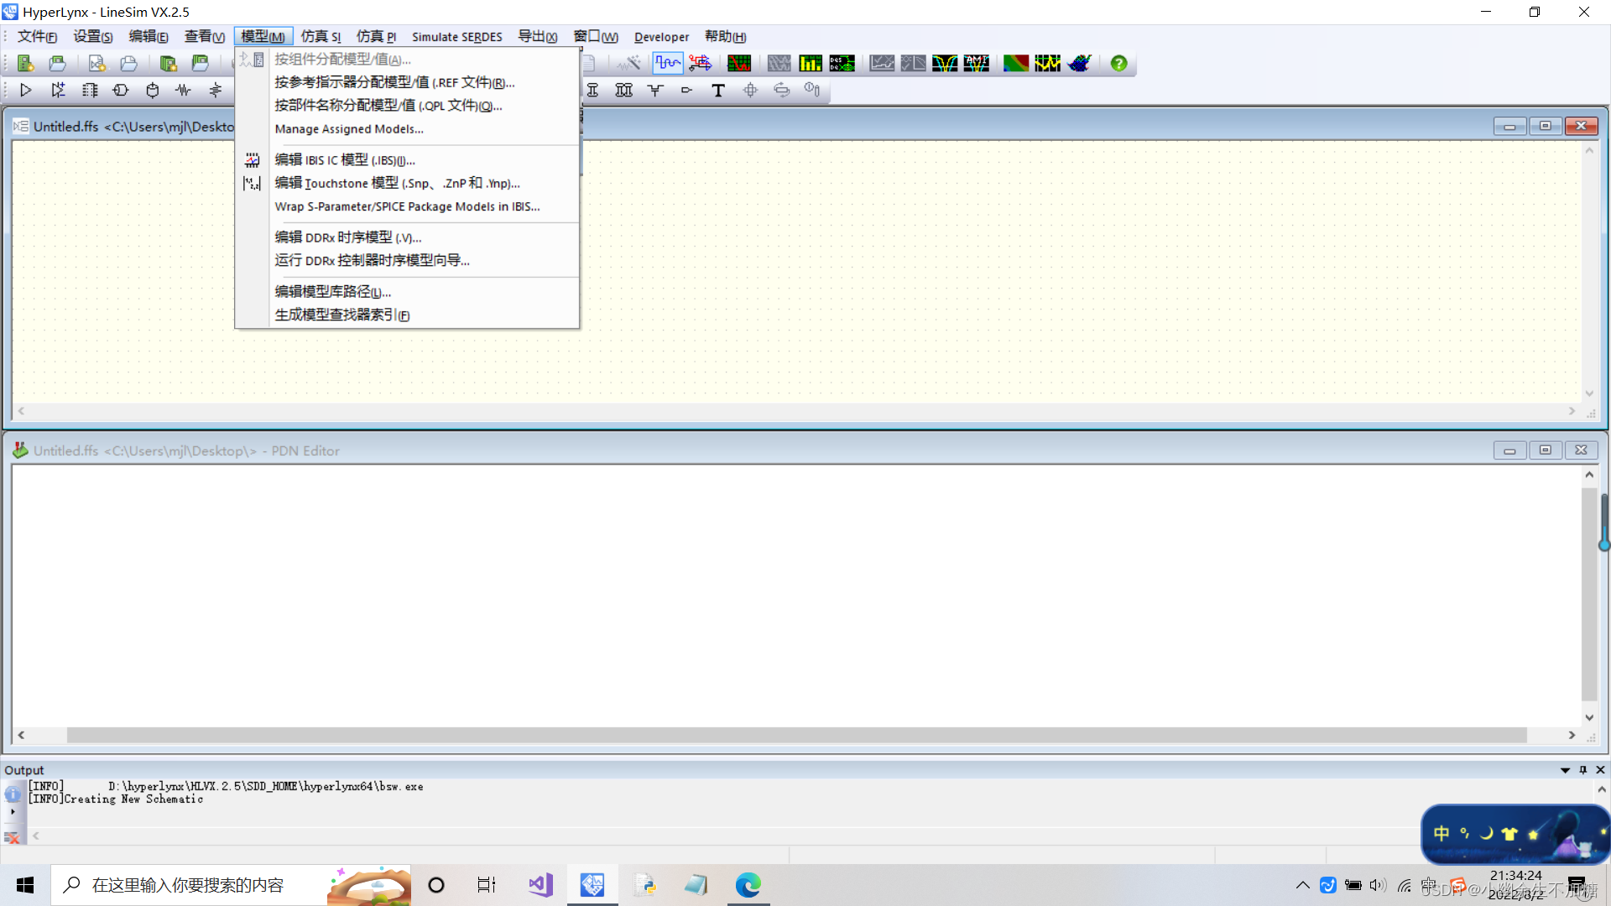
Task: Click the Task View taskbar icon
Action: (x=487, y=885)
